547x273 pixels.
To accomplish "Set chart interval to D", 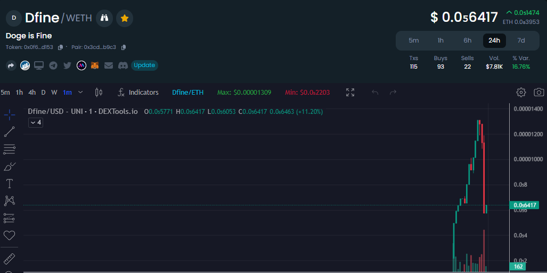I will pos(43,93).
